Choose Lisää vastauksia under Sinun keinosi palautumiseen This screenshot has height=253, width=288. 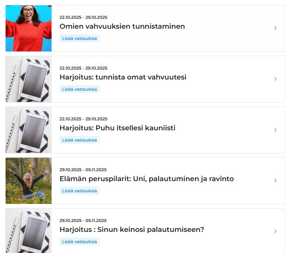coord(80,241)
